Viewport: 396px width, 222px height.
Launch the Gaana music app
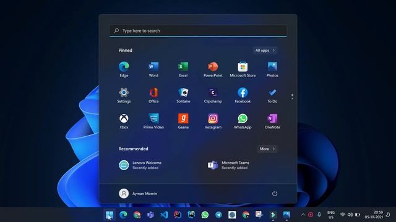[183, 121]
